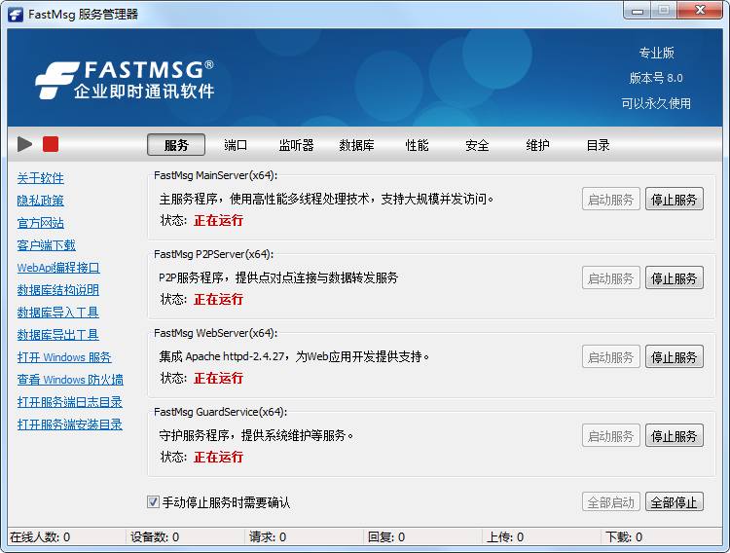
Task: Click GuardService 正在运行 status text
Action: coord(218,457)
